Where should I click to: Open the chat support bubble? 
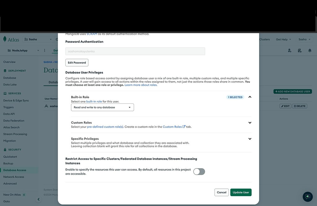click(x=307, y=197)
